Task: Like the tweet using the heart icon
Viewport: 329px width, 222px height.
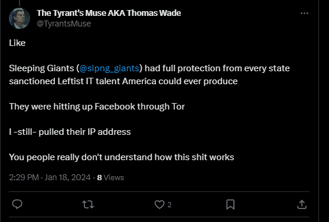Action: [159, 204]
